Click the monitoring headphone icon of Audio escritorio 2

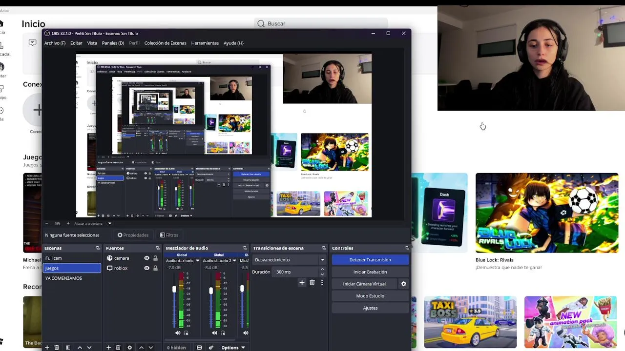[223, 333]
